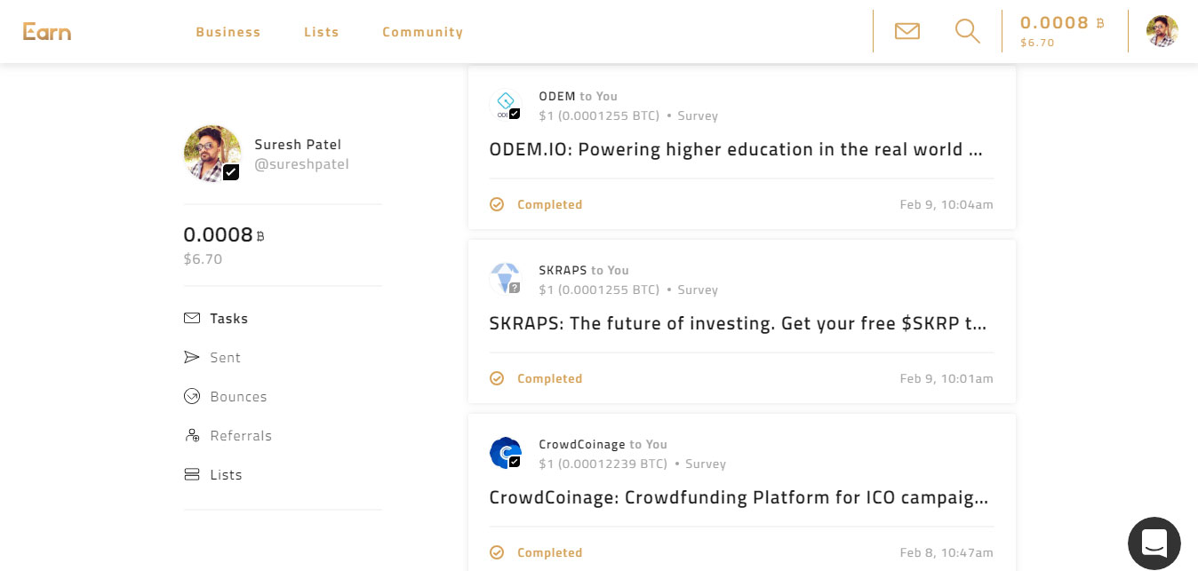Click the Completed check icon on ODEM task

(497, 204)
